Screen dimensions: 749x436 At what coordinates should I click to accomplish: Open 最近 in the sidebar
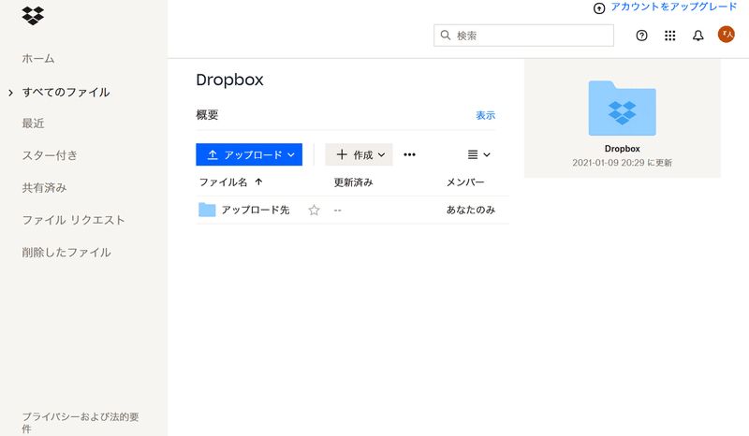coord(33,124)
